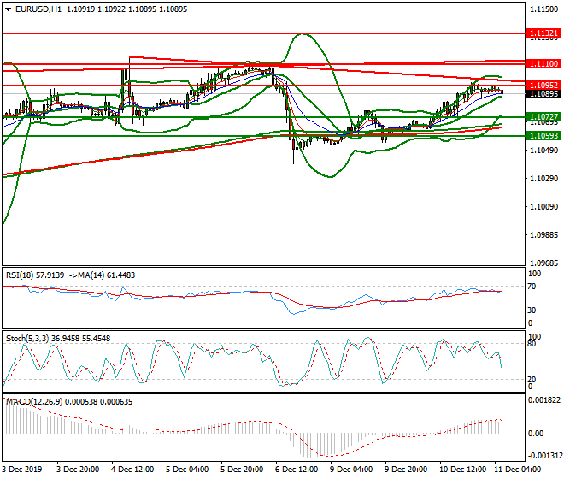
Task: Select the RSI 30 level axis label
Action: point(532,310)
